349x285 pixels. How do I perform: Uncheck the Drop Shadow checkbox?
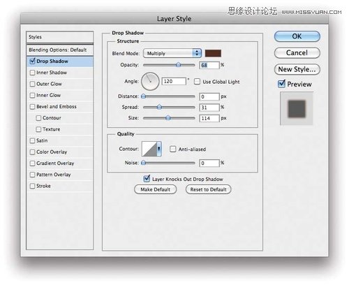pos(32,61)
